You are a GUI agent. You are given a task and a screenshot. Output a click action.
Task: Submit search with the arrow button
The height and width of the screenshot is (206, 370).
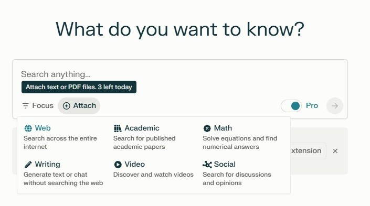(335, 106)
